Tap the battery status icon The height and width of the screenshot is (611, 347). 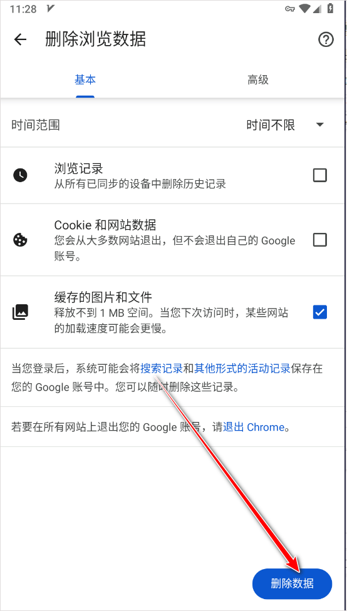(x=330, y=9)
